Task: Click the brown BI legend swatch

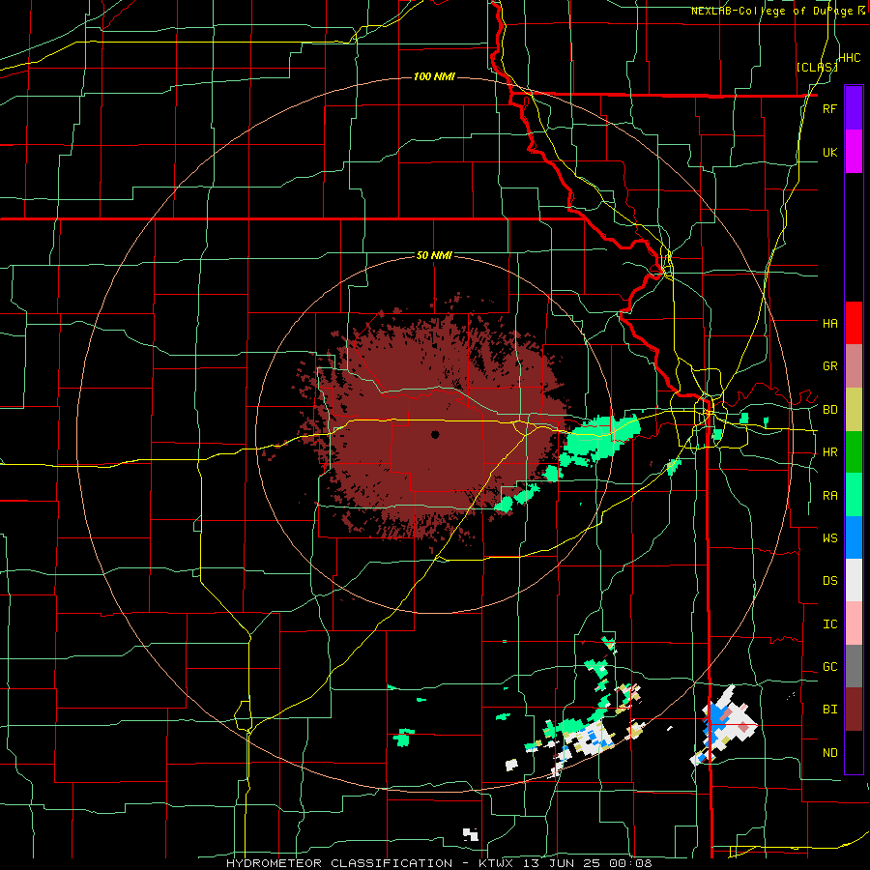Action: pyautogui.click(x=854, y=710)
